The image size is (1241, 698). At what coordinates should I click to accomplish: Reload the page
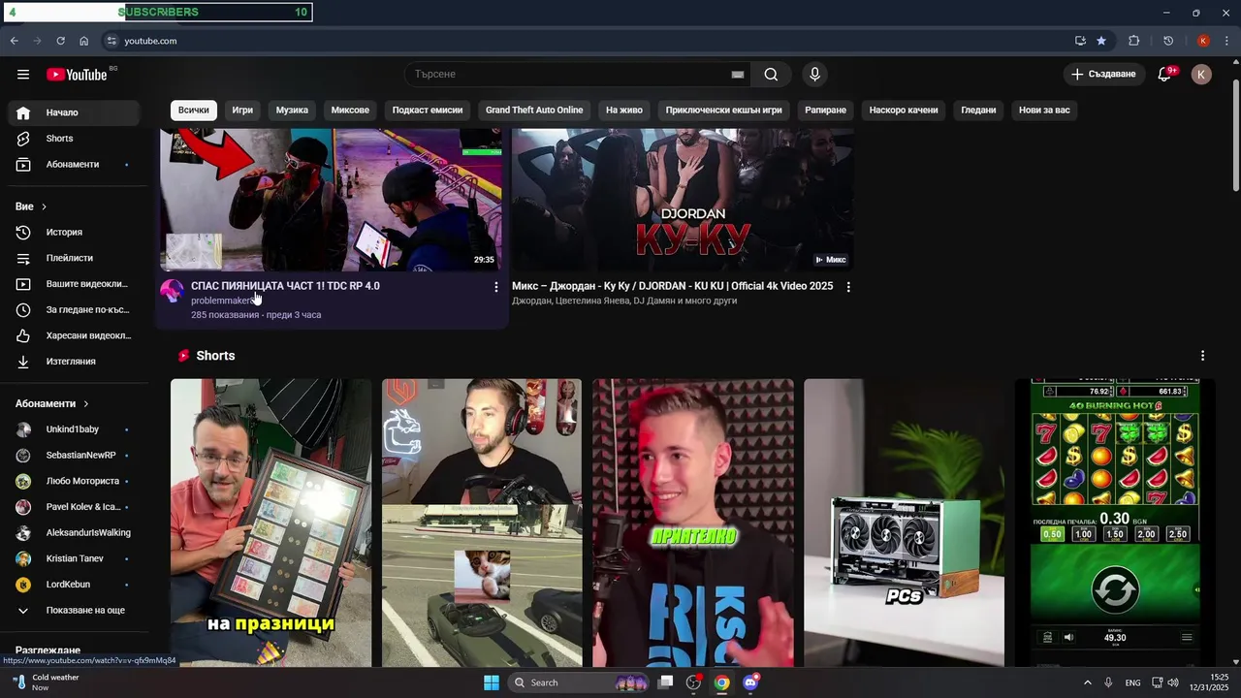[x=60, y=41]
